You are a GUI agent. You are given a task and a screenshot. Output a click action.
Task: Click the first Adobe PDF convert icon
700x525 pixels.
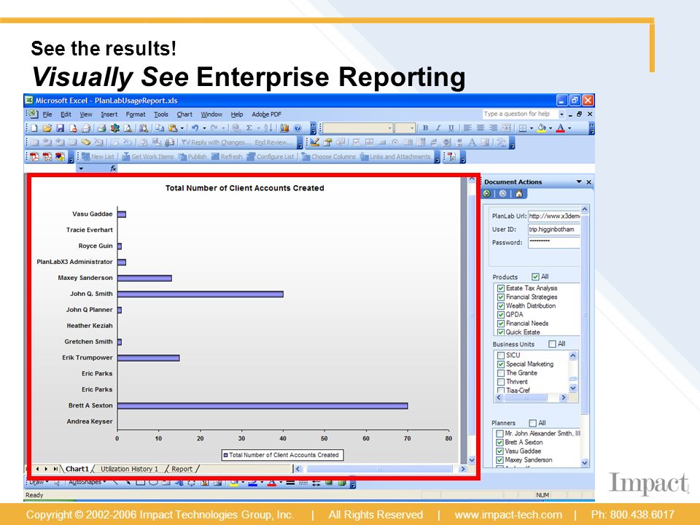(34, 157)
